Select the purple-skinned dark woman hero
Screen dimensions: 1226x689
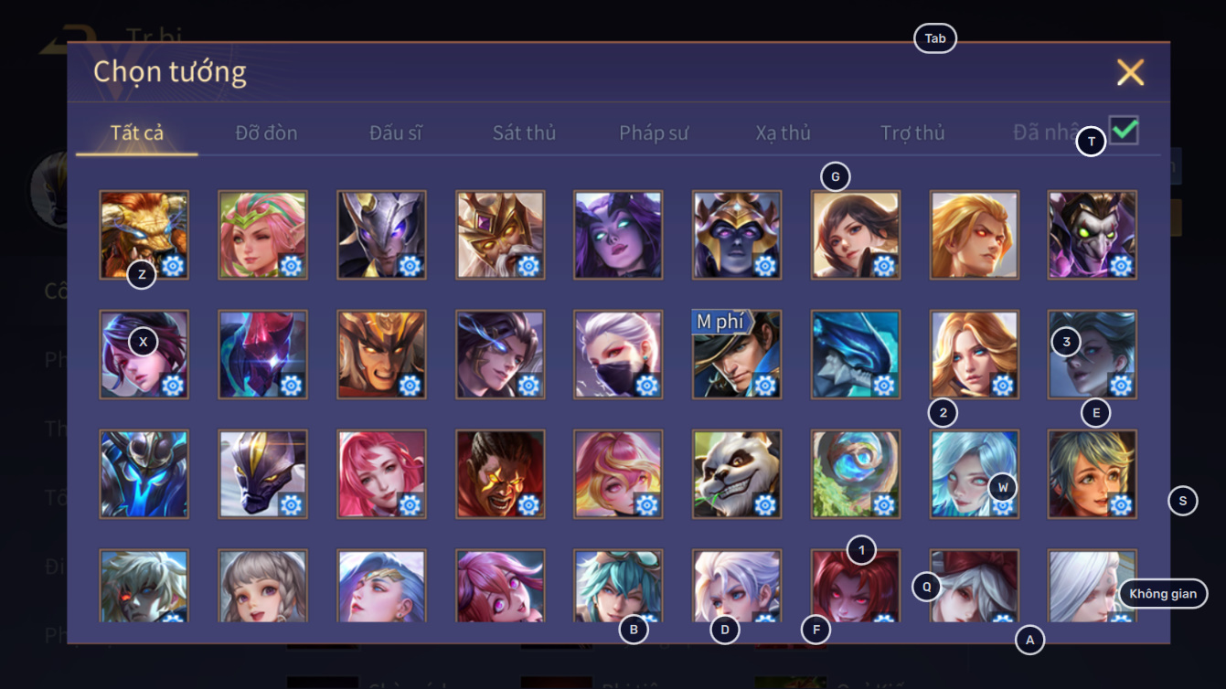[618, 235]
